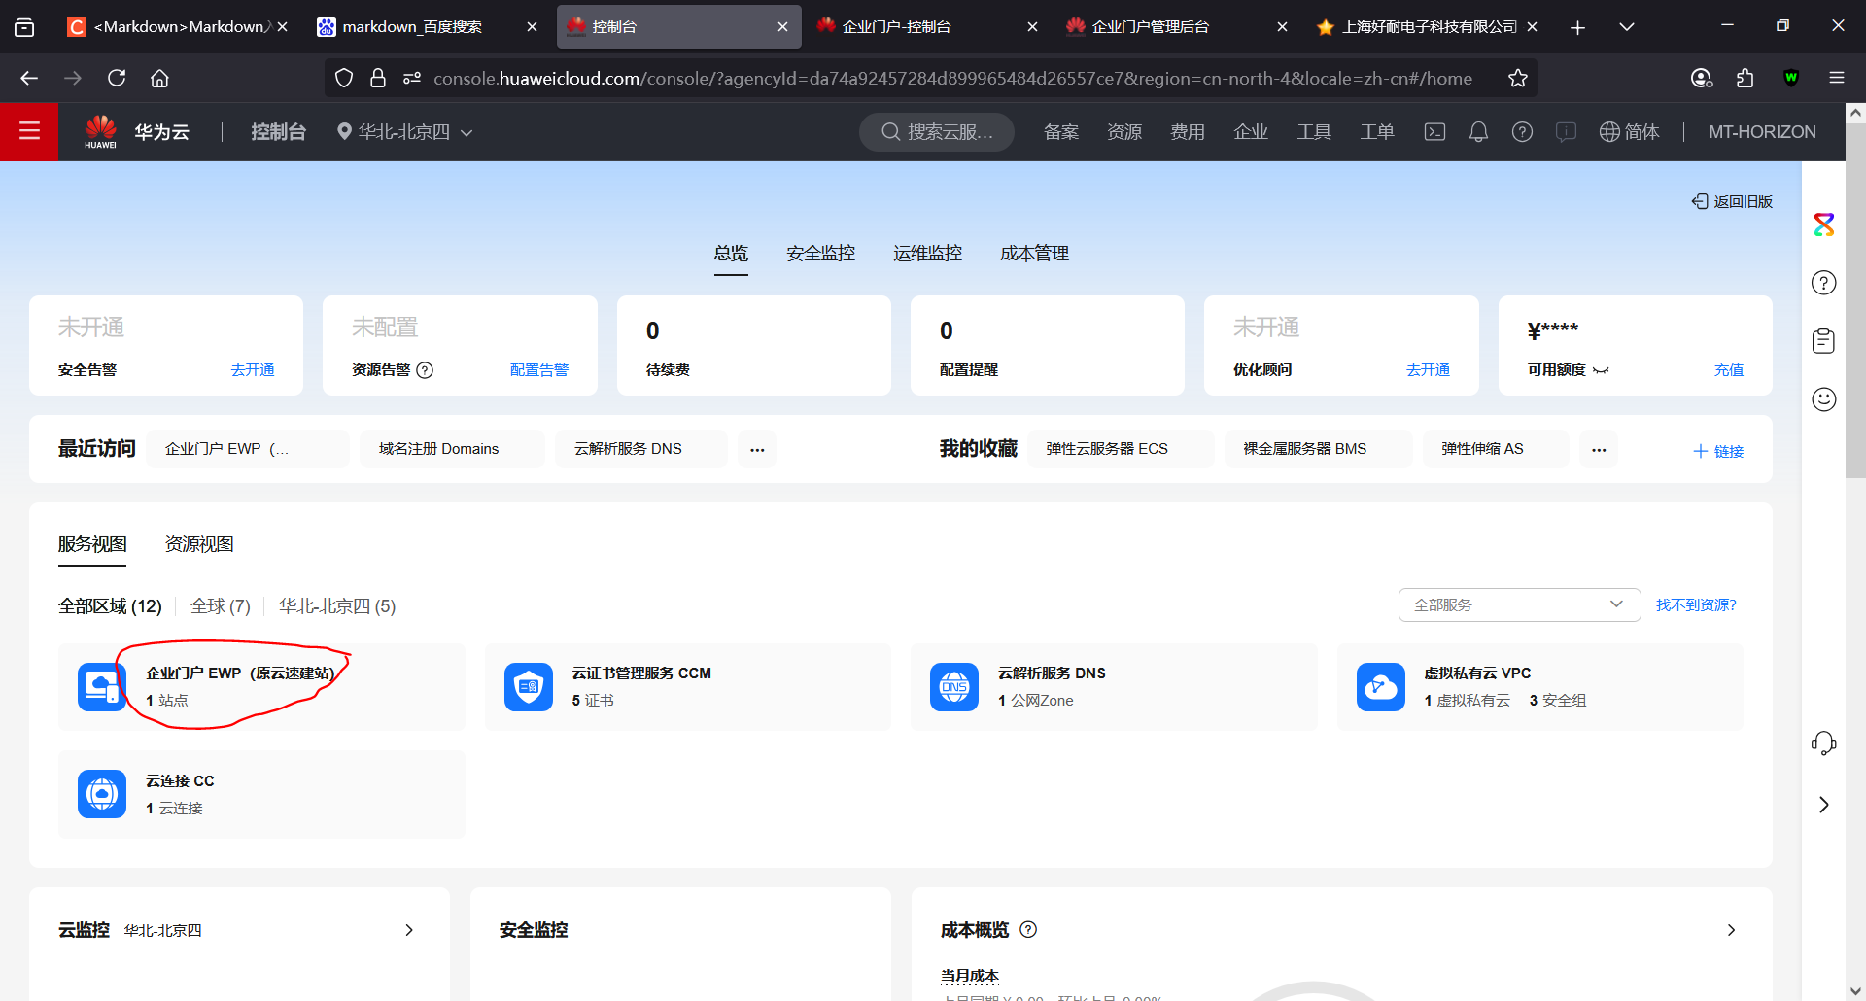1866x1001 pixels.
Task: Reload the page
Action: click(x=117, y=78)
